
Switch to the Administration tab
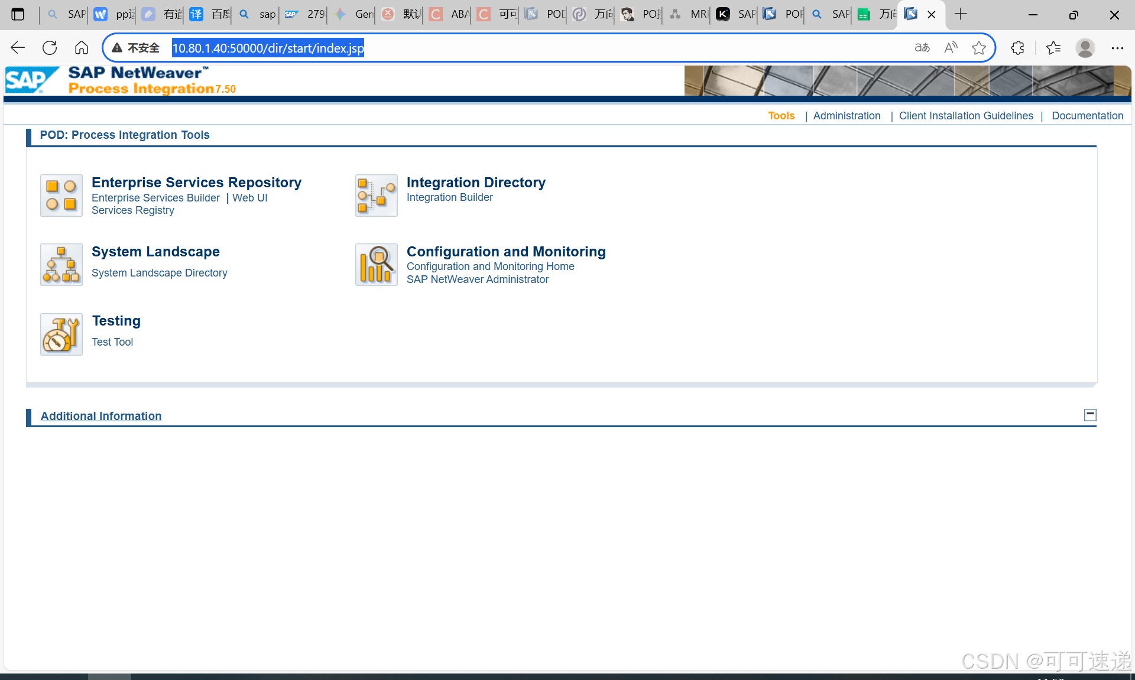click(847, 116)
